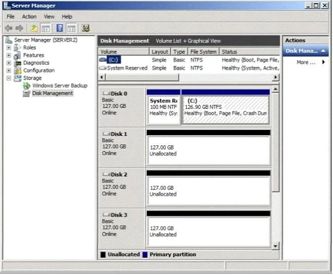Open the Help menu

tap(67, 16)
